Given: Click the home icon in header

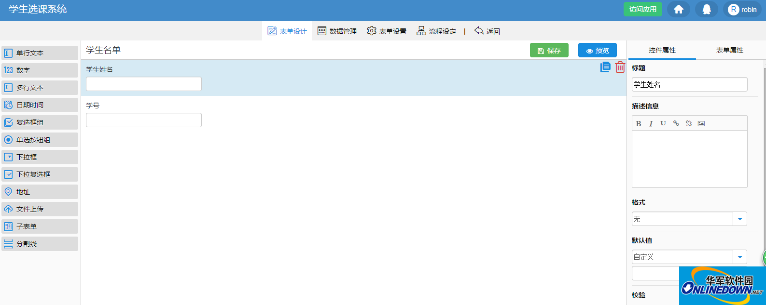Looking at the screenshot, I should coord(678,10).
